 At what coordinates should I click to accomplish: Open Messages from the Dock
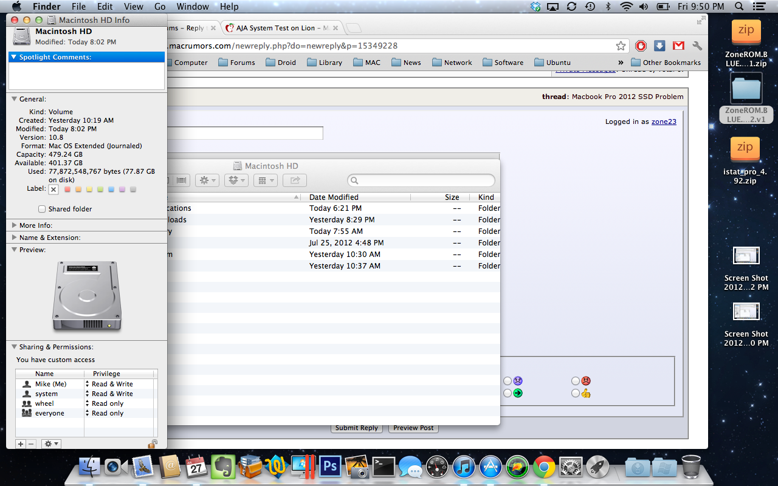pyautogui.click(x=411, y=468)
